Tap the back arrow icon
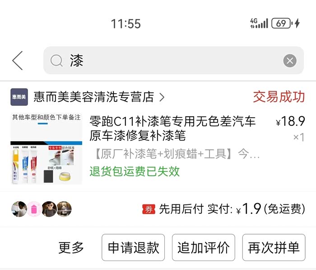Image resolution: width=316 pixels, height=270 pixels. (18, 61)
